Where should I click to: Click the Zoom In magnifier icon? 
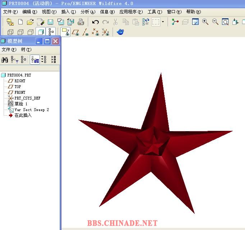point(205,22)
